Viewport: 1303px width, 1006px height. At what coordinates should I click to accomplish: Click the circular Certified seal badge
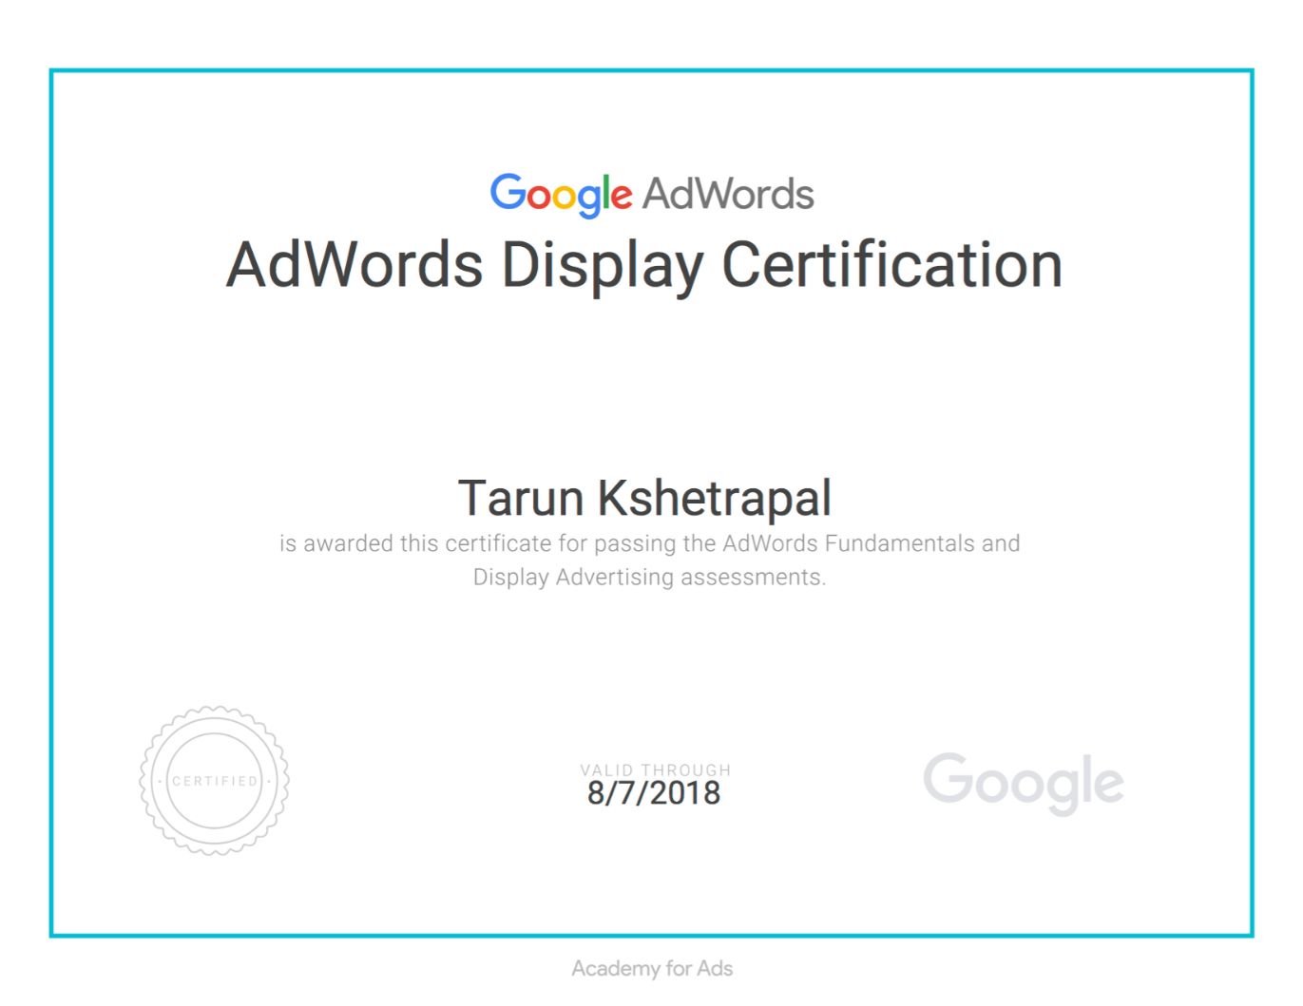[215, 780]
